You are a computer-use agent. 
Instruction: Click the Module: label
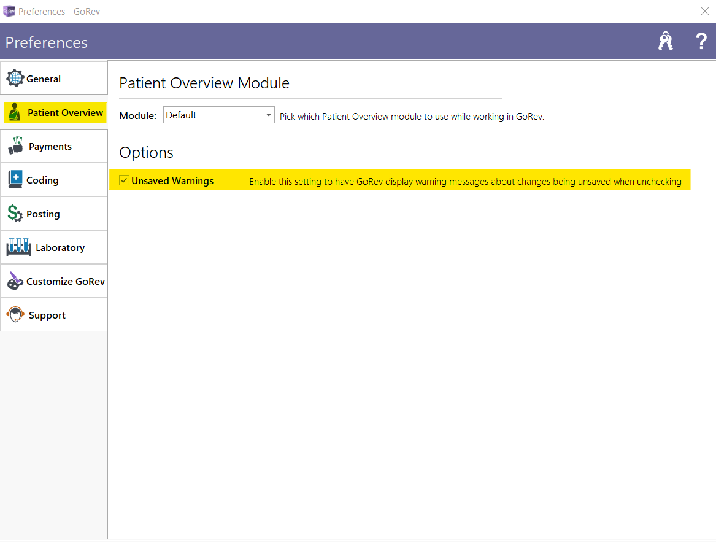point(138,115)
